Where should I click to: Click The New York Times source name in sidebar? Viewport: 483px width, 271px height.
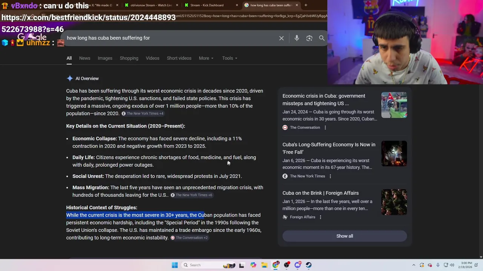pyautogui.click(x=308, y=176)
